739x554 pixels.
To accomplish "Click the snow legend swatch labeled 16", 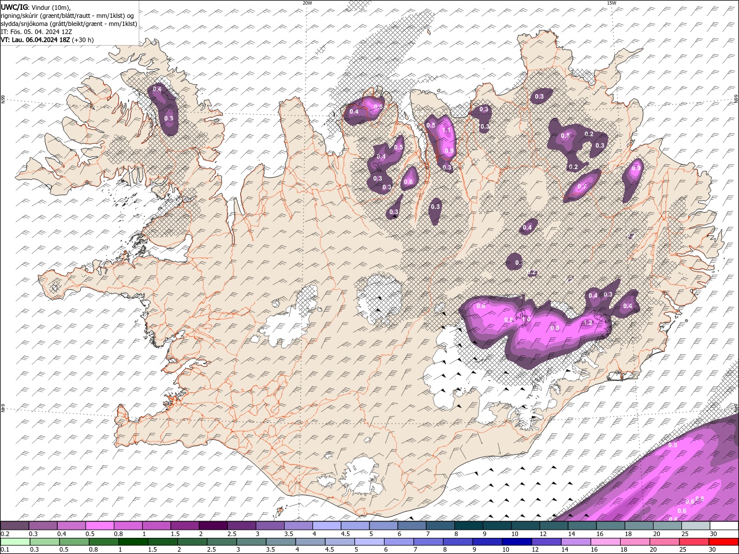I will pyautogui.click(x=610, y=526).
